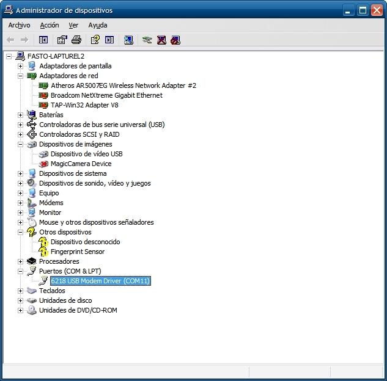Click the USB controllers icon
This screenshot has height=381, width=387.
click(x=32, y=125)
